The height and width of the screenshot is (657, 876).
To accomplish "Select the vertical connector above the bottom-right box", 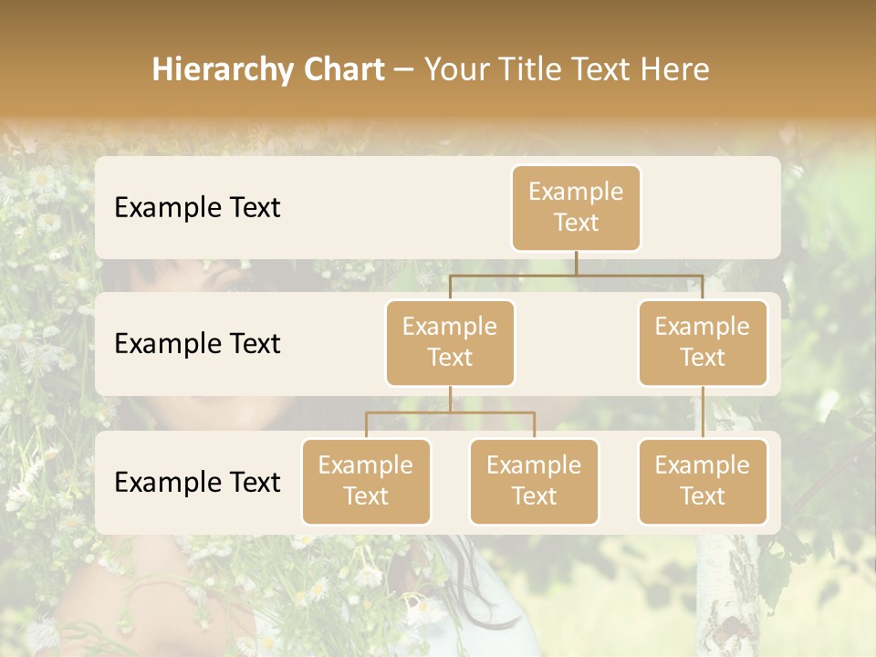I will (x=703, y=412).
